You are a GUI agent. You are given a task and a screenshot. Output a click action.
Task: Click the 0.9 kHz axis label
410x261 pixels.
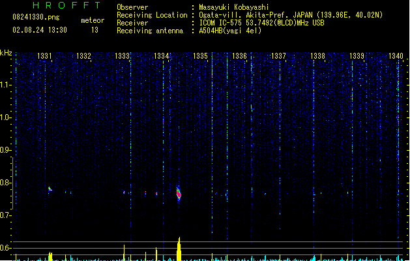pos(5,150)
